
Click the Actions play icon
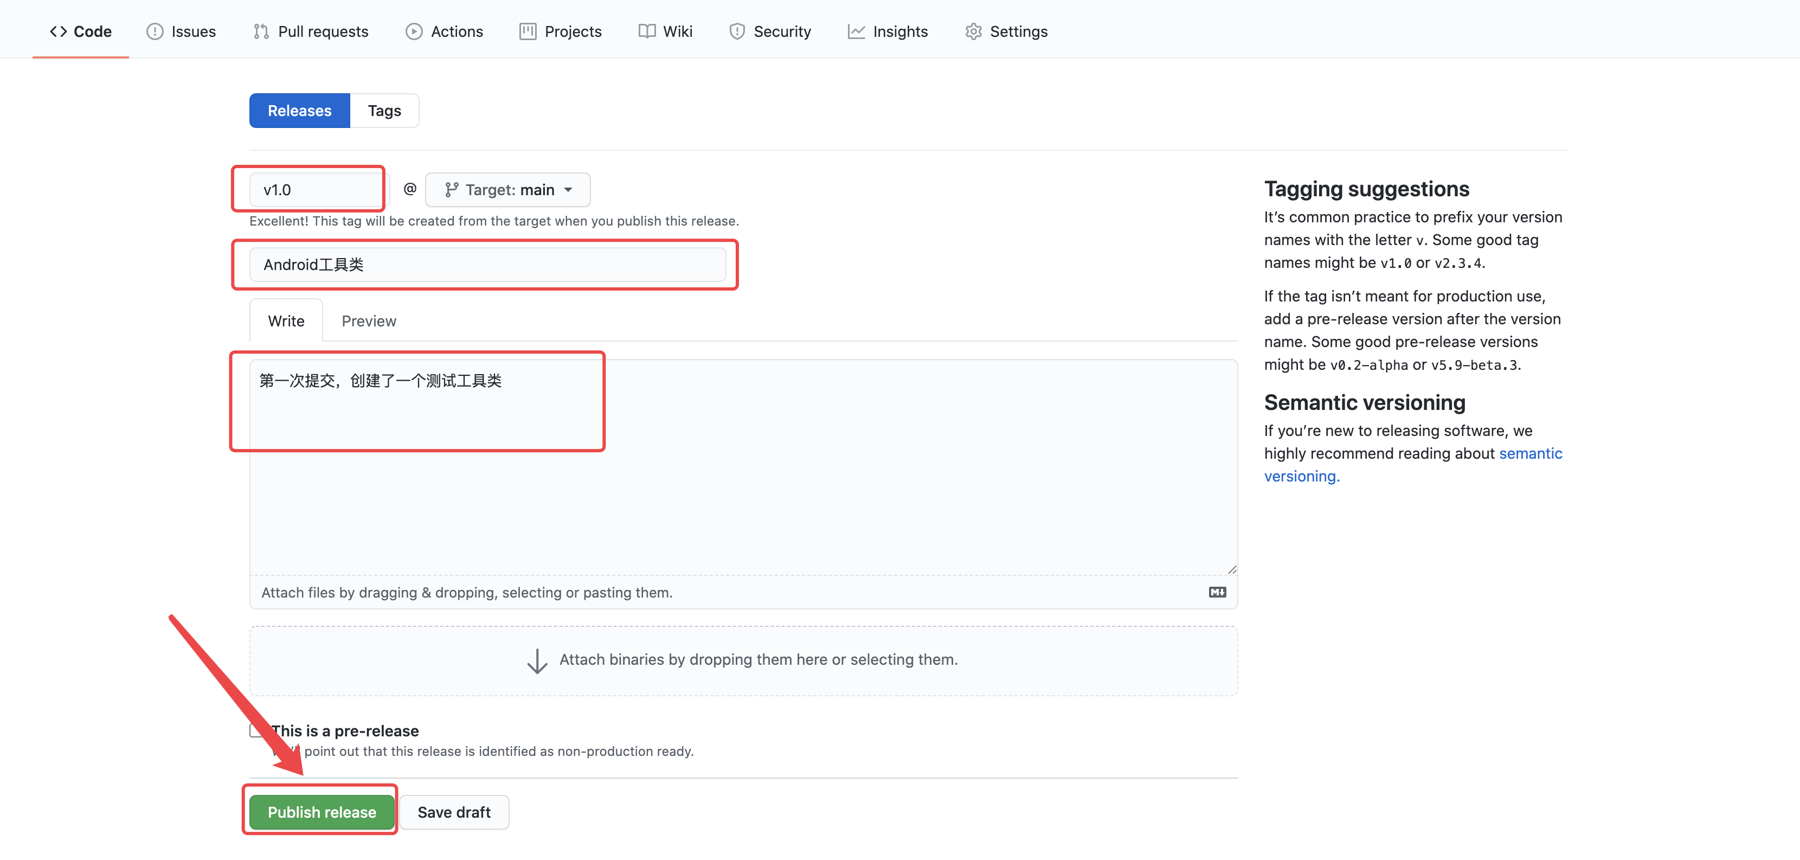[x=414, y=31]
